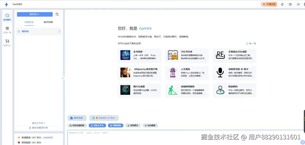
Task: Click the gift icon in header
Action: pos(290,4)
